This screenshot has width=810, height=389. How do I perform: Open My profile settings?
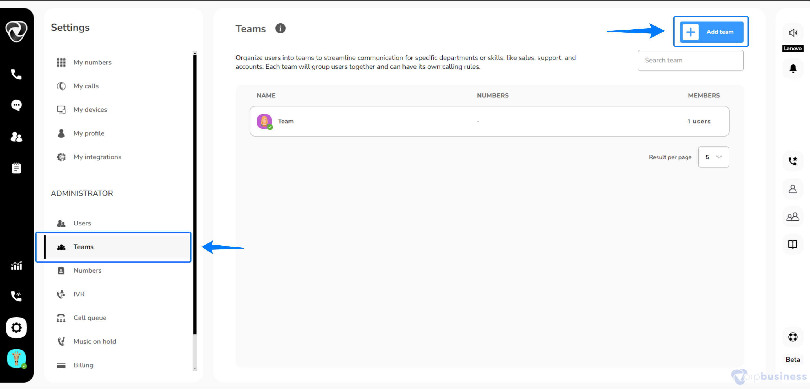click(x=89, y=133)
